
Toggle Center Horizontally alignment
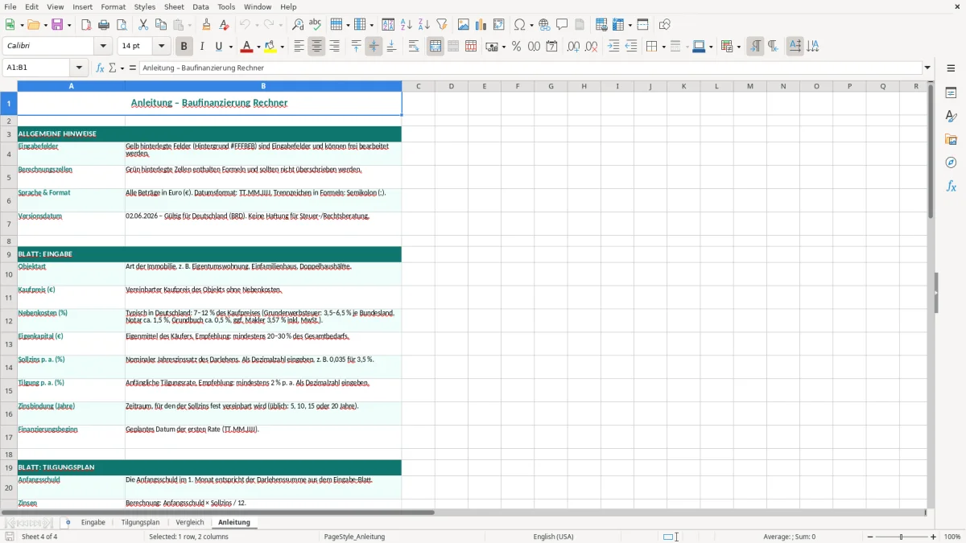click(316, 47)
